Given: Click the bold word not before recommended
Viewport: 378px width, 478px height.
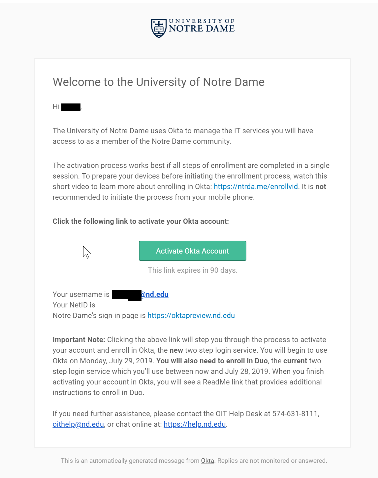Looking at the screenshot, I should pyautogui.click(x=321, y=186).
